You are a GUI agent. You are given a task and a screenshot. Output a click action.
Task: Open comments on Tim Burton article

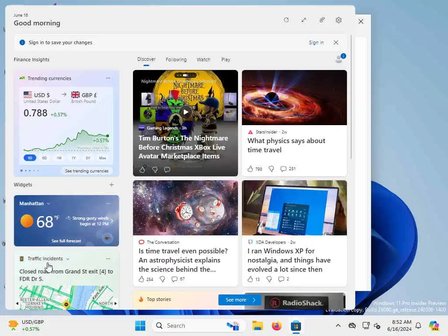[167, 170]
